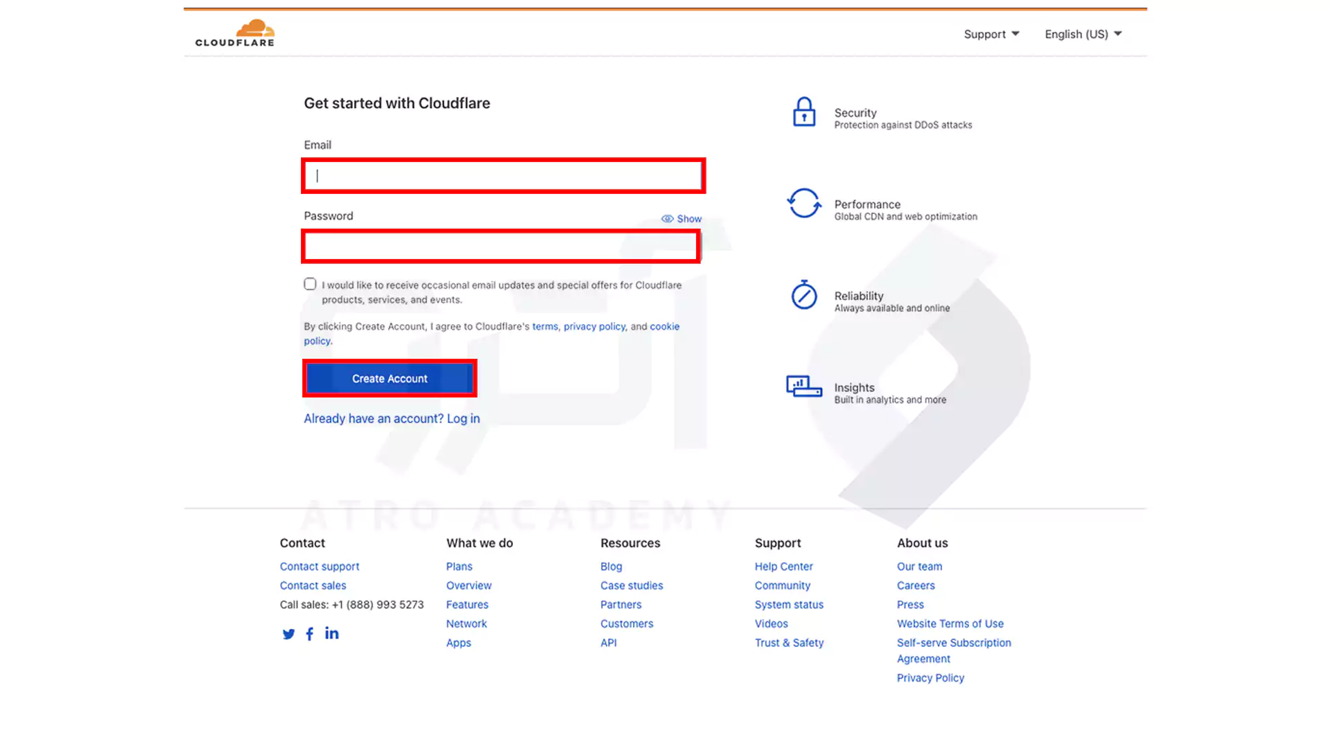This screenshot has width=1331, height=748.
Task: Click the 'Global CDN and web optimization' text
Action: [x=906, y=217]
